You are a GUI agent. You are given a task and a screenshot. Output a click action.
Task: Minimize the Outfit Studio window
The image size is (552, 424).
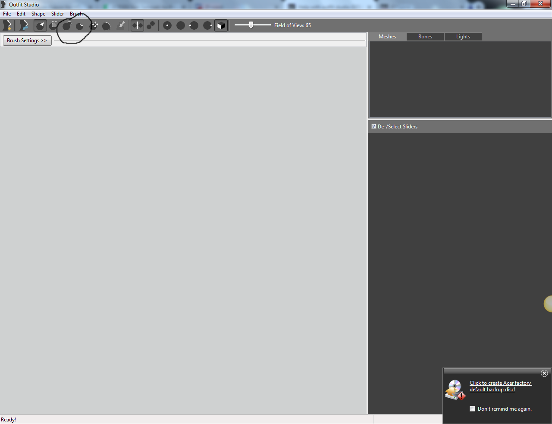(x=512, y=4)
